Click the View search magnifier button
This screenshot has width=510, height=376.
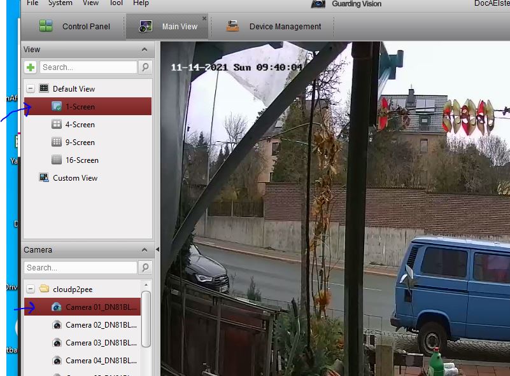pyautogui.click(x=145, y=67)
